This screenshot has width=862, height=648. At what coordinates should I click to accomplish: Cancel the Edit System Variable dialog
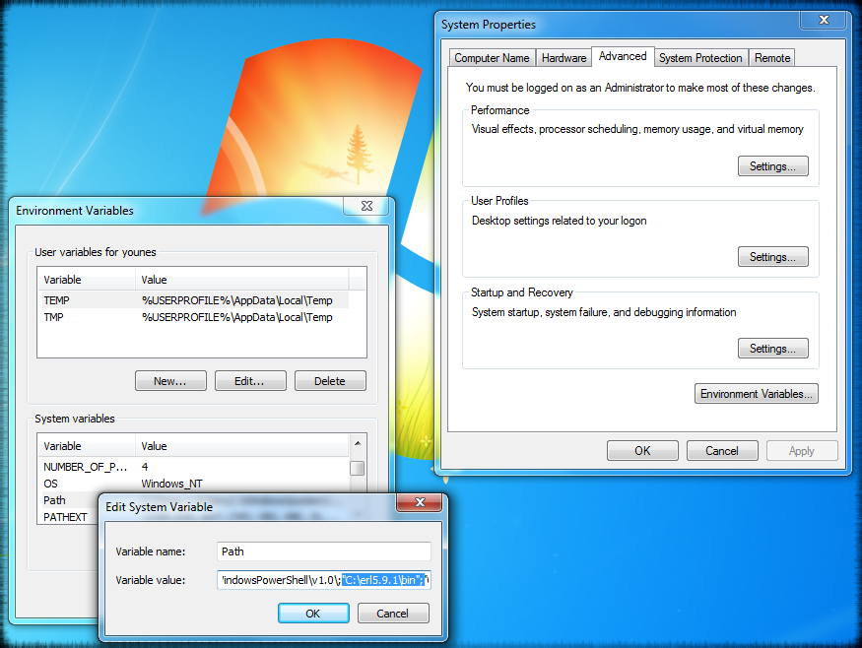click(x=393, y=614)
